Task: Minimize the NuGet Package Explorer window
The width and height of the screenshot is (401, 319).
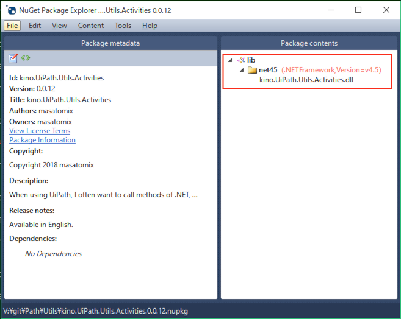Action: tap(331, 10)
